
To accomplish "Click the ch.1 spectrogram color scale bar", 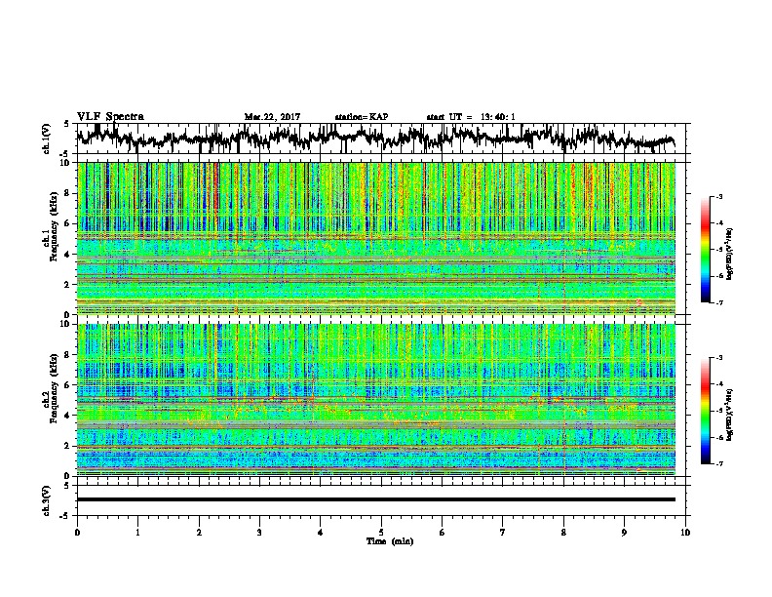I will [x=705, y=249].
